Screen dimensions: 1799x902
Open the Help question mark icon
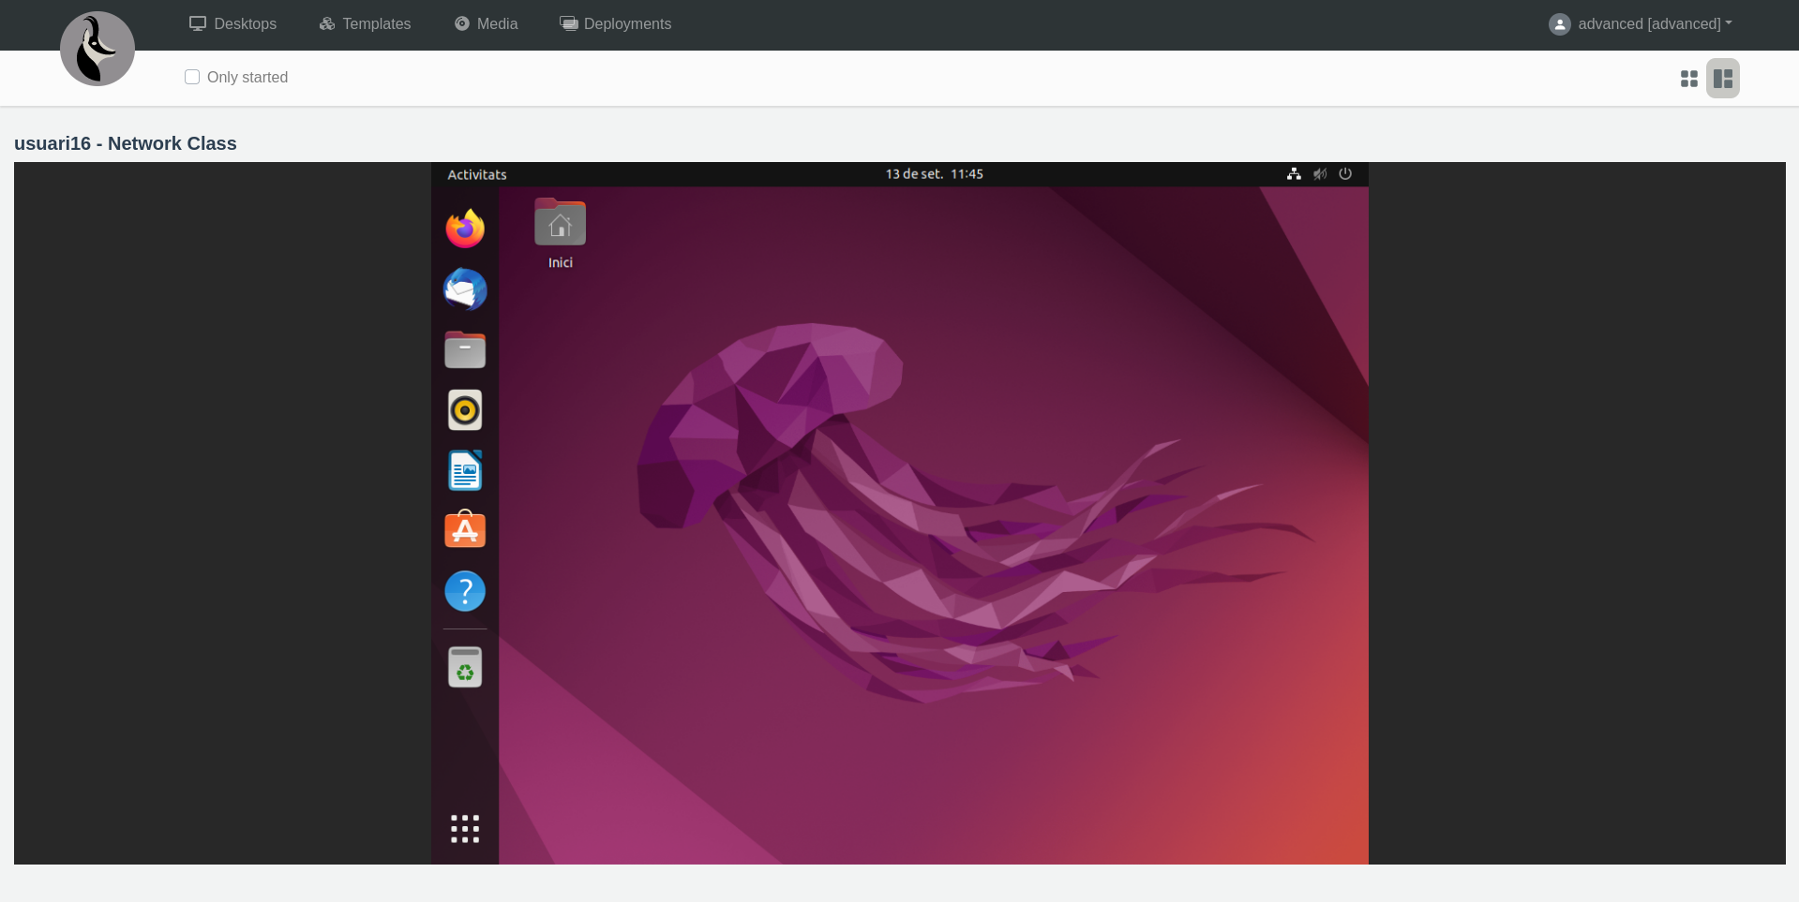tap(465, 591)
